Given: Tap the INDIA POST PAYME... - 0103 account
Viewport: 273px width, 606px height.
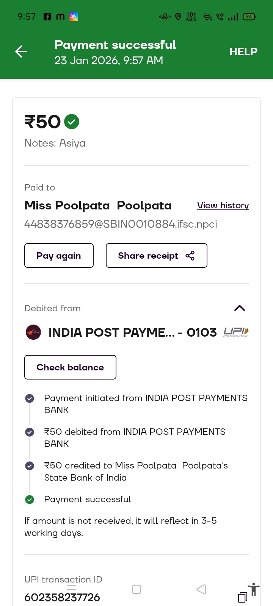Looking at the screenshot, I should pyautogui.click(x=132, y=333).
